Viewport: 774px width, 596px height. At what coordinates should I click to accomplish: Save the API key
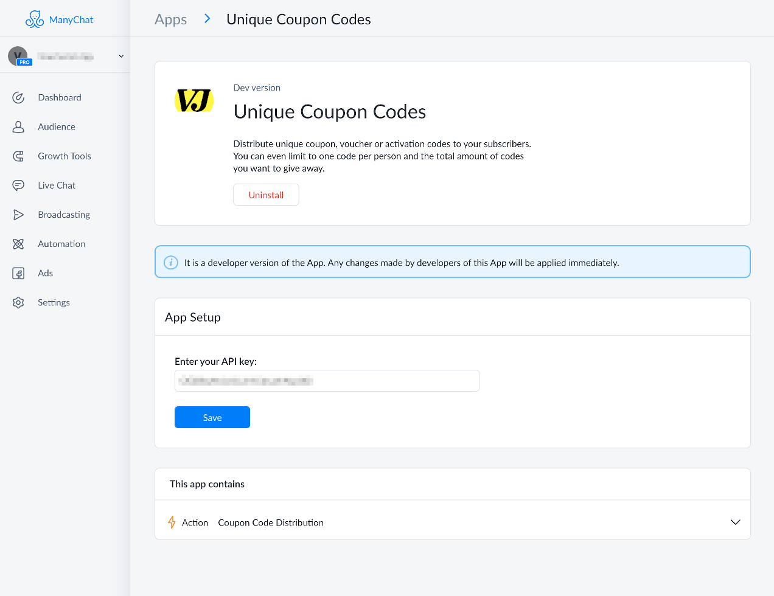click(212, 417)
